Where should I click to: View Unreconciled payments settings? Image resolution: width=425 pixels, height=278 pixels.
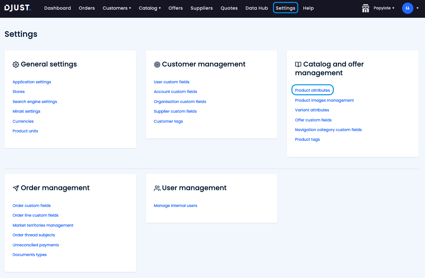(36, 245)
